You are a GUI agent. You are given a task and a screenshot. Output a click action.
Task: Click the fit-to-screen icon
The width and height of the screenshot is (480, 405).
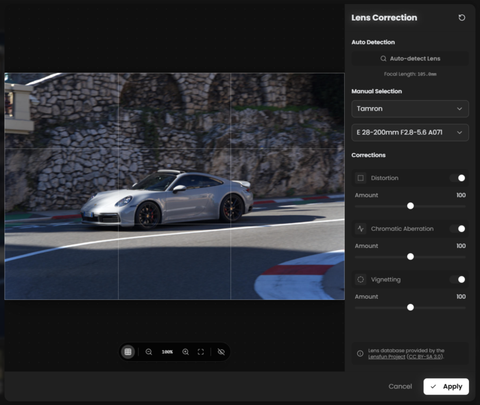tap(201, 351)
